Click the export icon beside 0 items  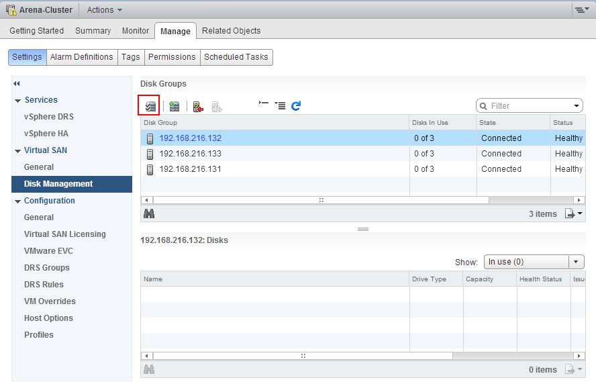coord(570,369)
